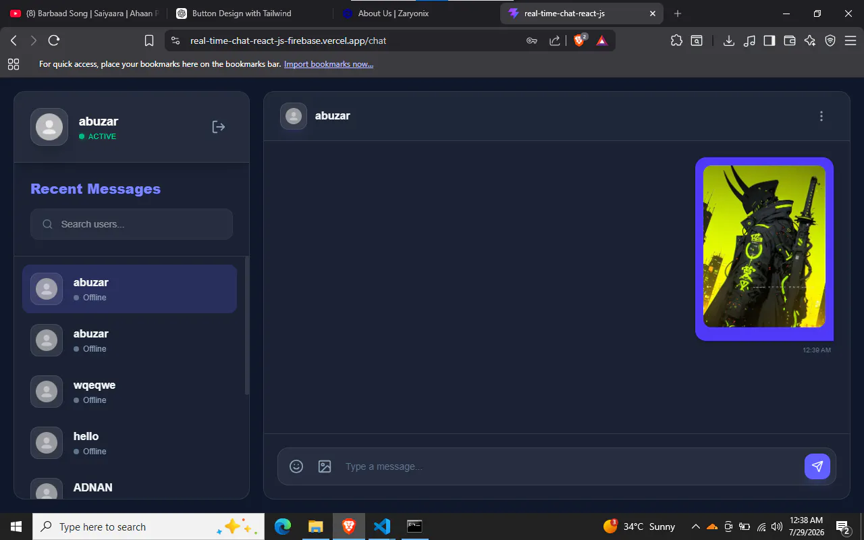Open Visual Studio Code from taskbar
The height and width of the screenshot is (540, 864).
tap(382, 526)
